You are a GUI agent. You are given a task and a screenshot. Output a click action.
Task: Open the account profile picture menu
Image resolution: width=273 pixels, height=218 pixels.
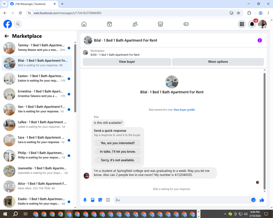(x=262, y=24)
